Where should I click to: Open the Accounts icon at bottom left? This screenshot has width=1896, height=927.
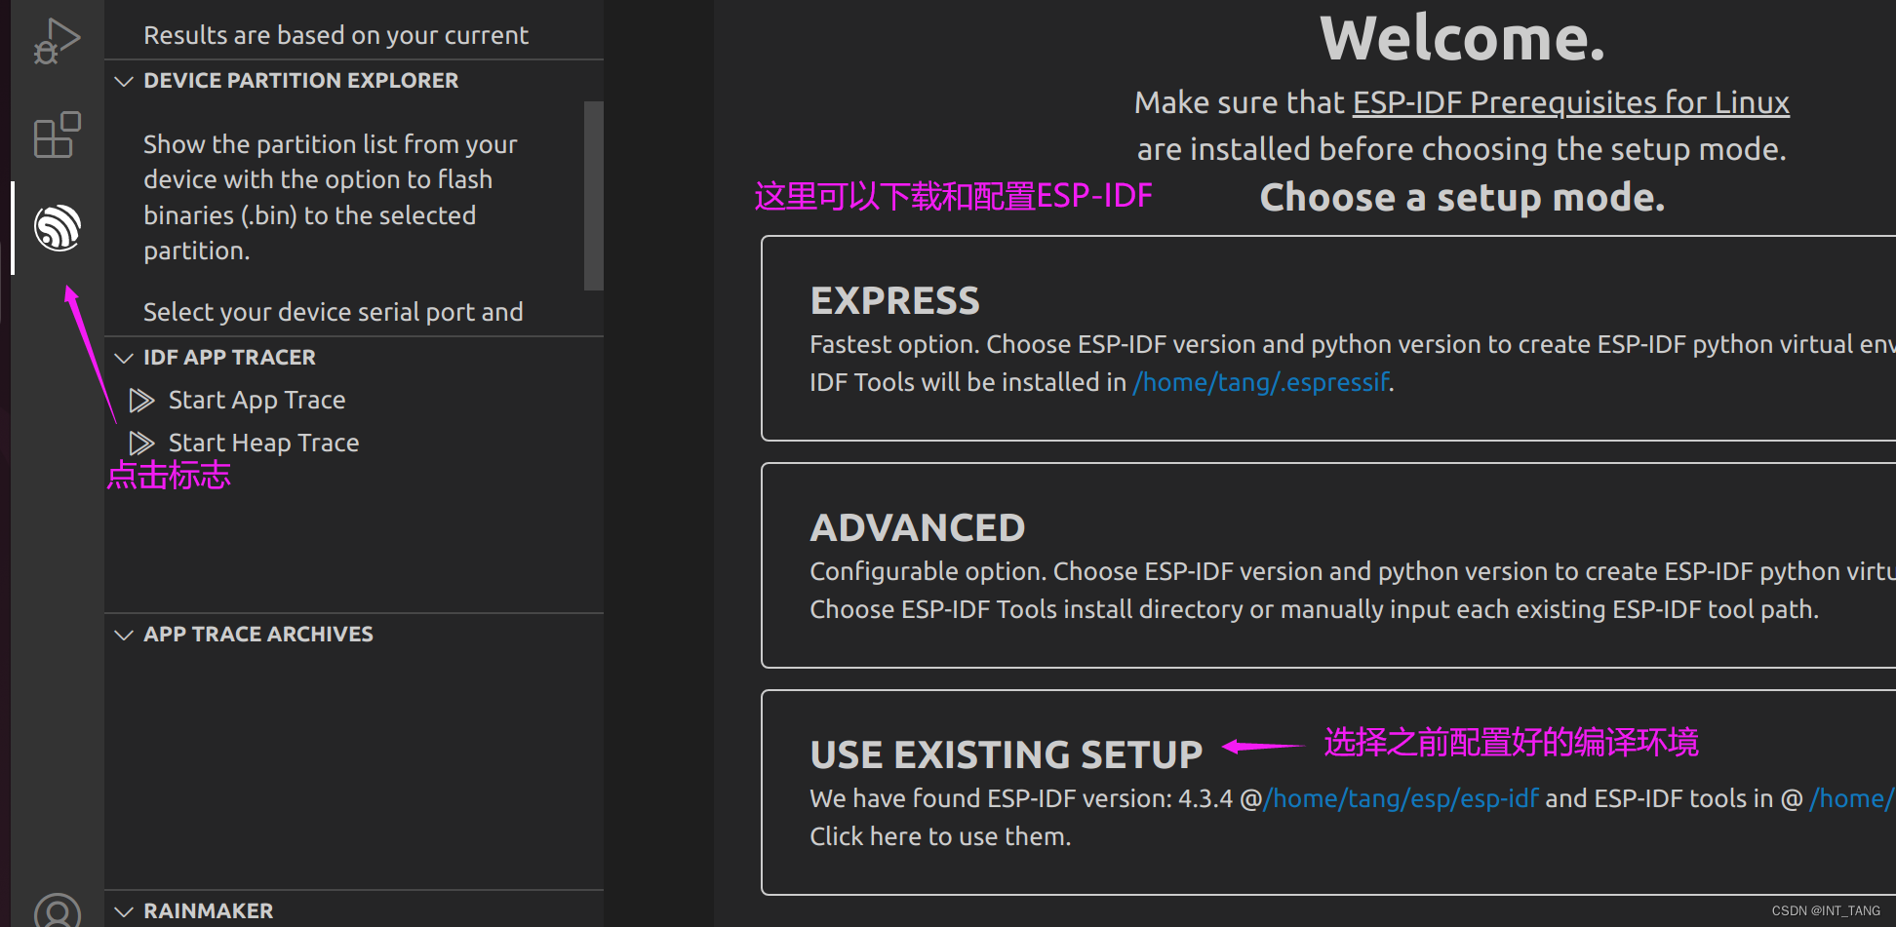(56, 910)
